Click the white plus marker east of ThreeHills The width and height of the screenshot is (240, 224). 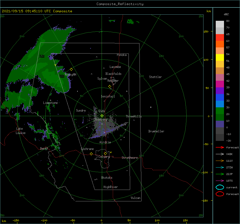pyautogui.click(x=151, y=107)
